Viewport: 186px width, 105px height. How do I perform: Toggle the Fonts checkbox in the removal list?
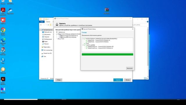pos(58,39)
